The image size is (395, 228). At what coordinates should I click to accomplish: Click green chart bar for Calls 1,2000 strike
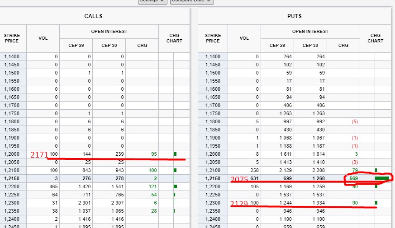point(175,154)
